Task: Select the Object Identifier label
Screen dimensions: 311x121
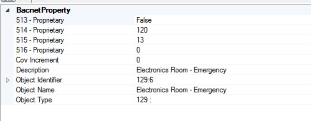Action: pos(39,80)
